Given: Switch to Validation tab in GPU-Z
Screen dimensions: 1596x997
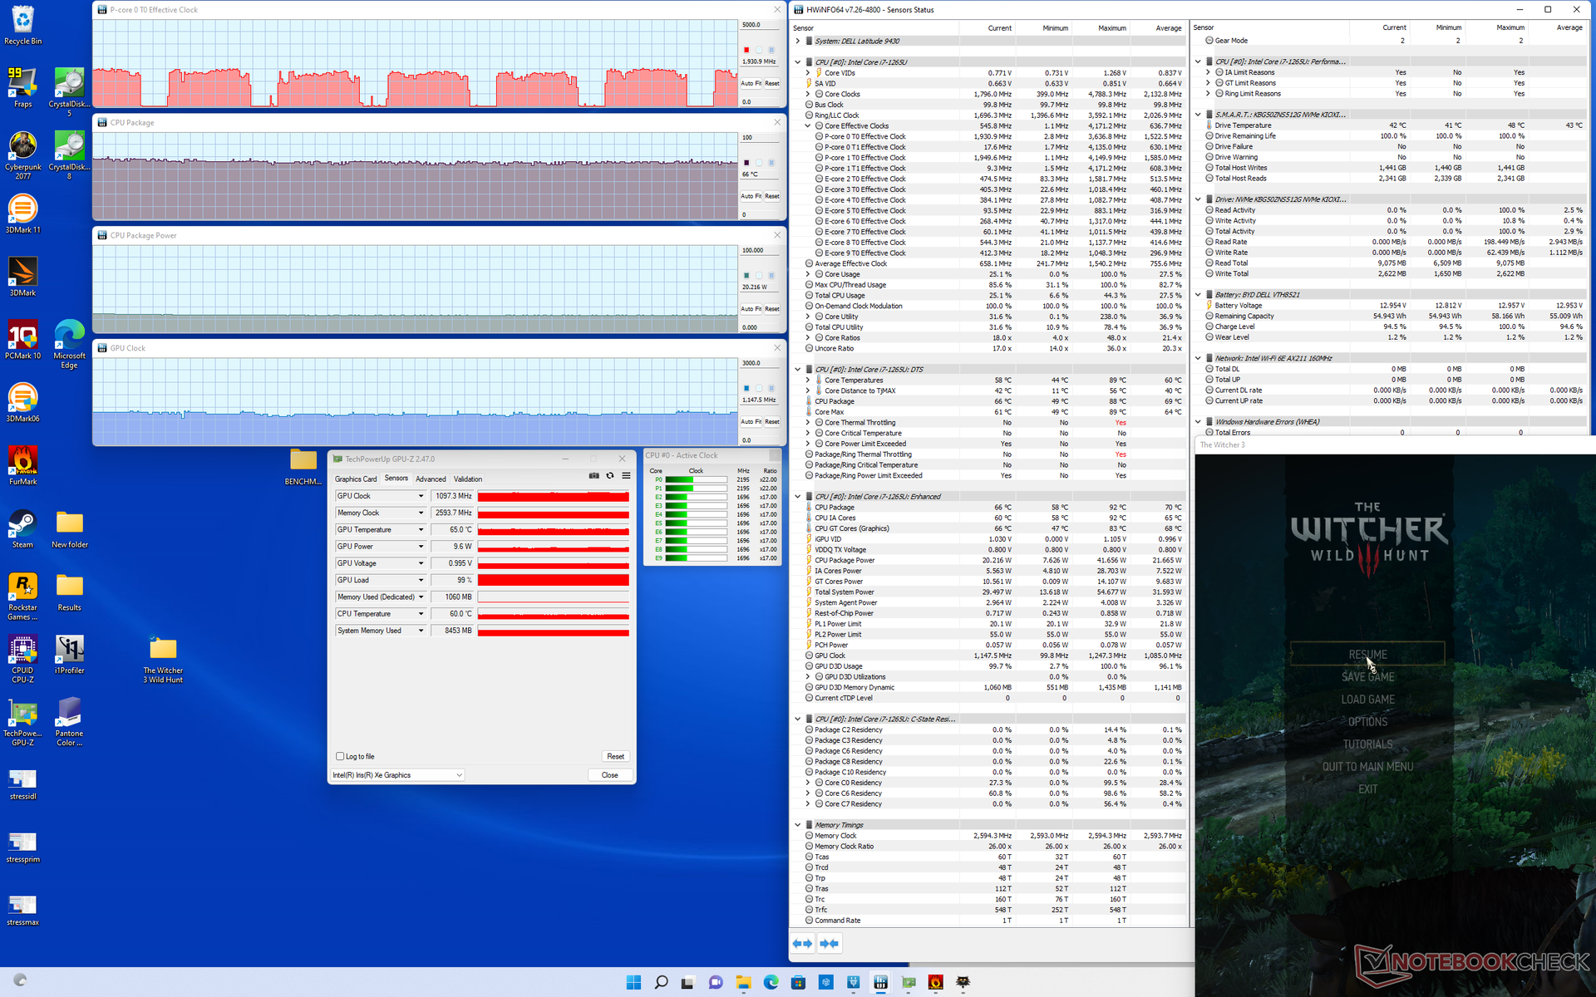Looking at the screenshot, I should [x=468, y=479].
